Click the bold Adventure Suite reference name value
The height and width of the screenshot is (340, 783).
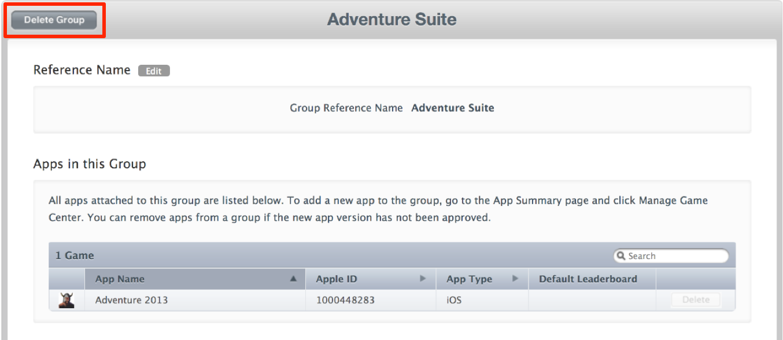(x=452, y=108)
